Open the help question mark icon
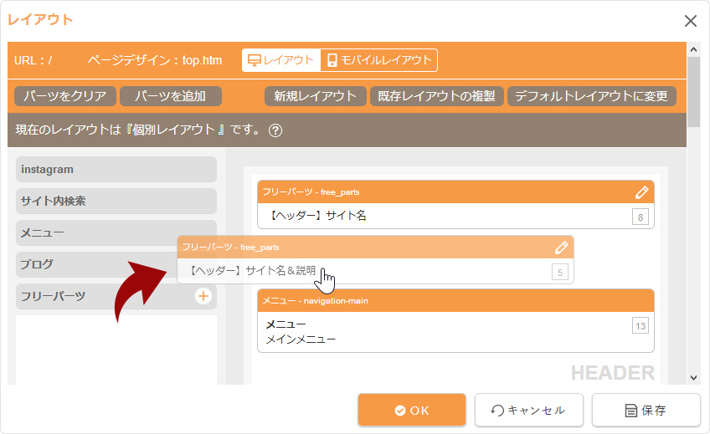The height and width of the screenshot is (434, 710). tap(275, 130)
